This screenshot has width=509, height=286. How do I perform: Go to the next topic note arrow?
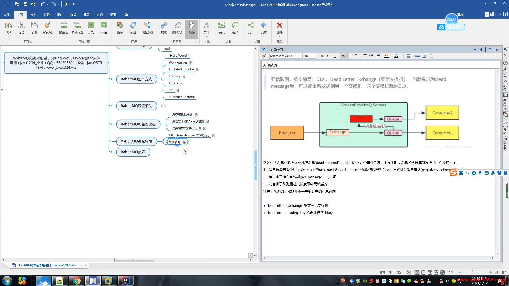tap(481, 50)
